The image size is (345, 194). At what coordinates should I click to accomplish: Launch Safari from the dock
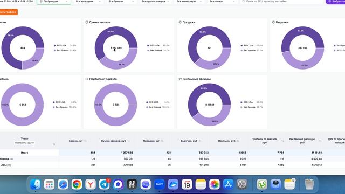63,184
